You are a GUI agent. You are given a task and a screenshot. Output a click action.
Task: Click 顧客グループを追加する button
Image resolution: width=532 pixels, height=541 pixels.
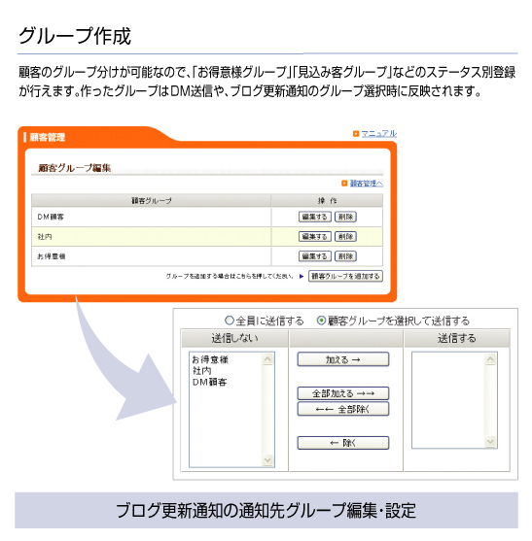point(345,276)
